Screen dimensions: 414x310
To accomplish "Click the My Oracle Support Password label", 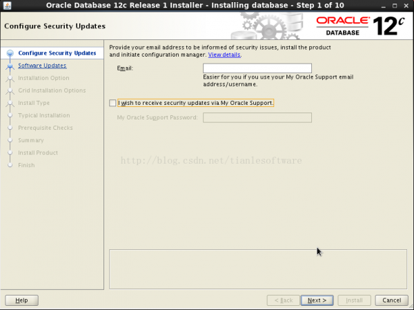I will click(x=157, y=117).
